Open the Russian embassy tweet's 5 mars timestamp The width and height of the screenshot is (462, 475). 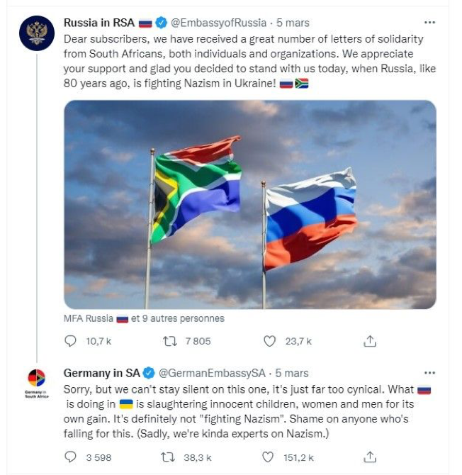tap(293, 23)
